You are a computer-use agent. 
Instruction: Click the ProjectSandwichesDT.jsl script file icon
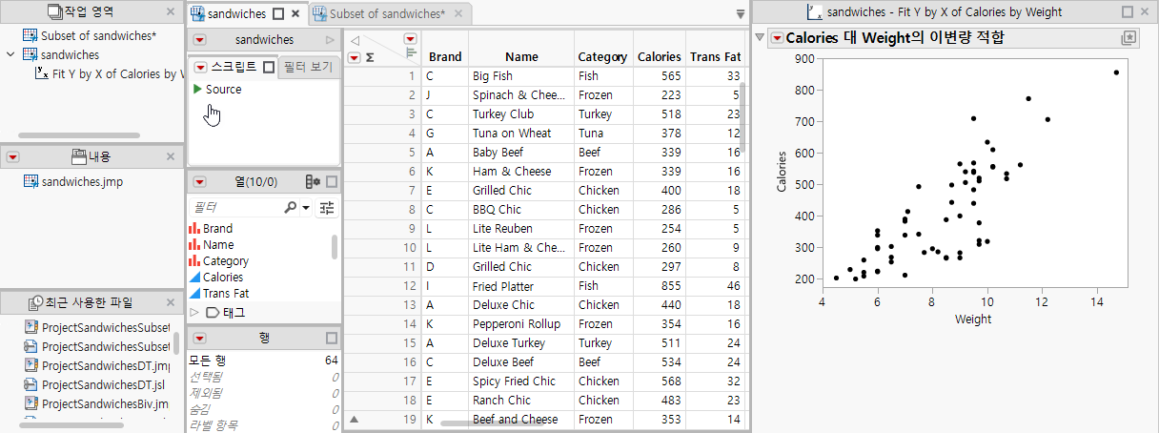pos(30,385)
